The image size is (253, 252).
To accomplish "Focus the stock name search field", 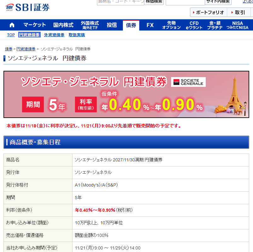I will coord(121,2).
